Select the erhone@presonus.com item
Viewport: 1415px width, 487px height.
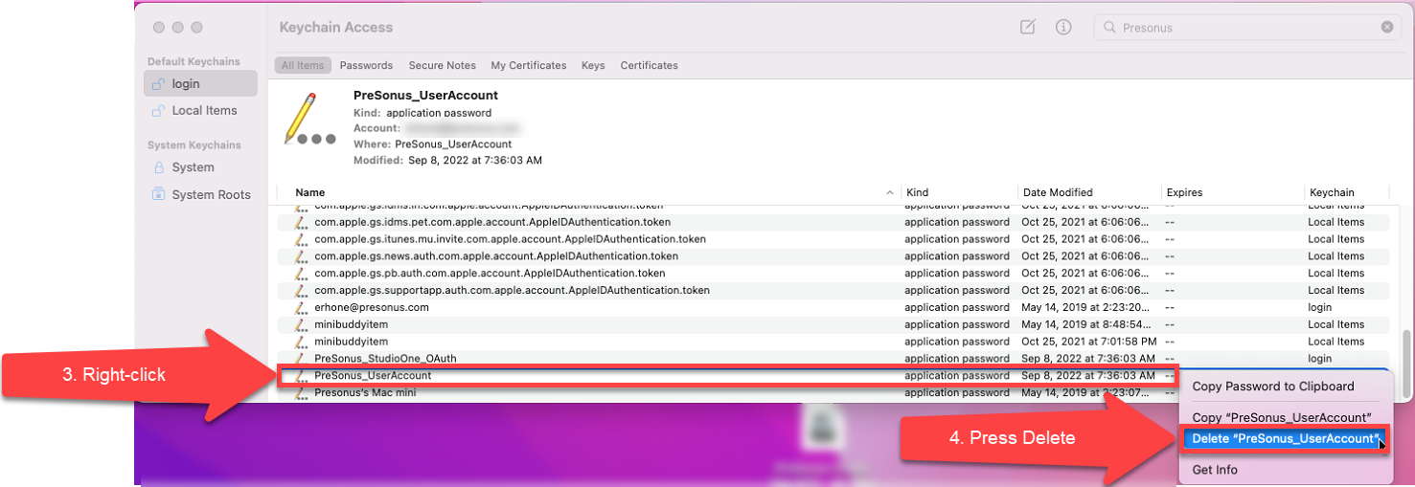(x=833, y=307)
